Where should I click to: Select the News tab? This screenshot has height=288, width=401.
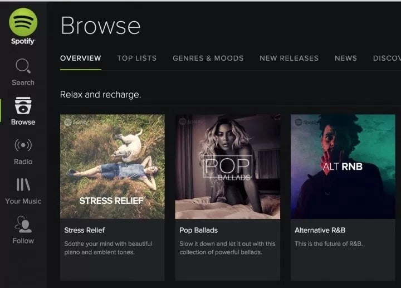[x=346, y=58]
